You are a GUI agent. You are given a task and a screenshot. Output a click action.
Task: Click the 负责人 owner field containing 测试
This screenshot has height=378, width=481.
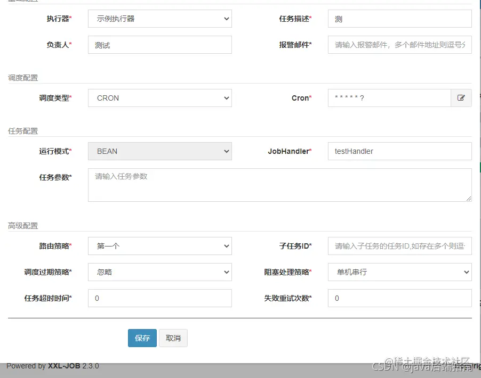(159, 45)
